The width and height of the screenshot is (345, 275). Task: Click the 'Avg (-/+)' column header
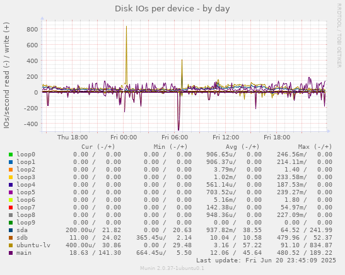coord(242,147)
